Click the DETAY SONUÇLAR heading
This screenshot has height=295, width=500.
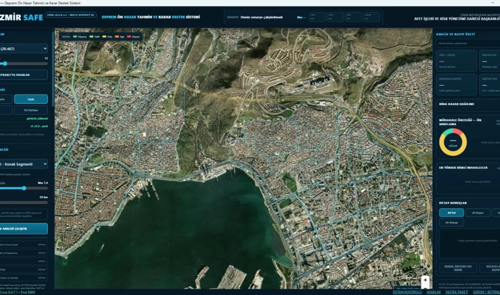453,203
